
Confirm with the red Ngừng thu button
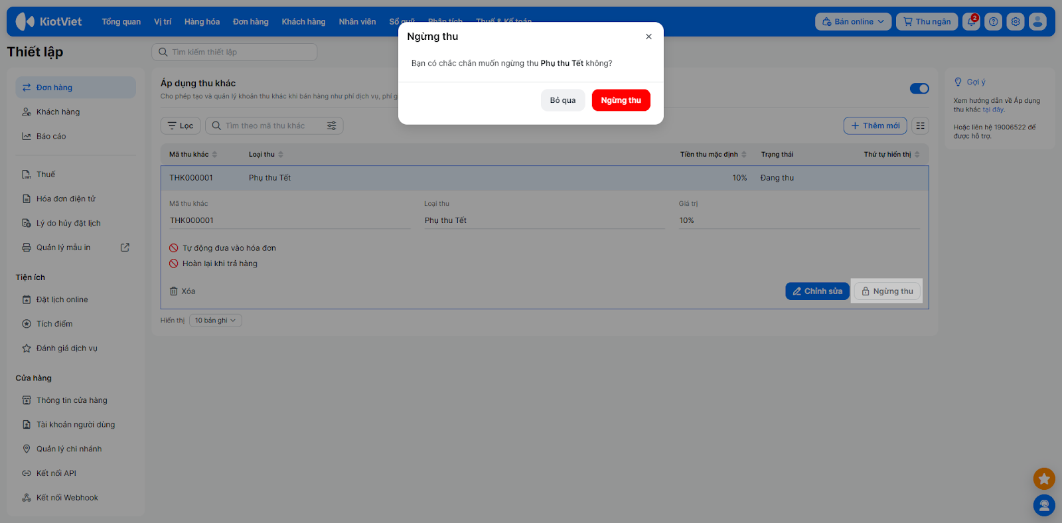[x=621, y=100]
